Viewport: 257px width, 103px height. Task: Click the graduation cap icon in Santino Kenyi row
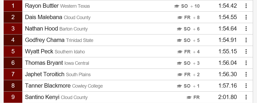[x=189, y=97]
